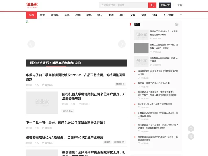Open the 职场 category

(89, 15)
